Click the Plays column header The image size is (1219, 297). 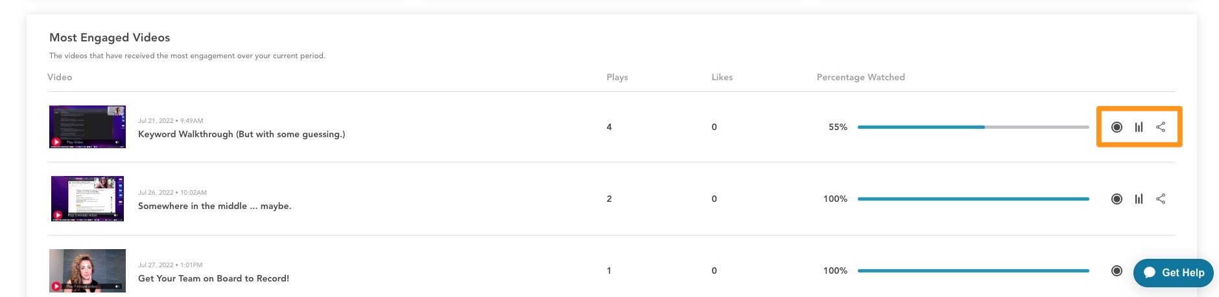(617, 77)
